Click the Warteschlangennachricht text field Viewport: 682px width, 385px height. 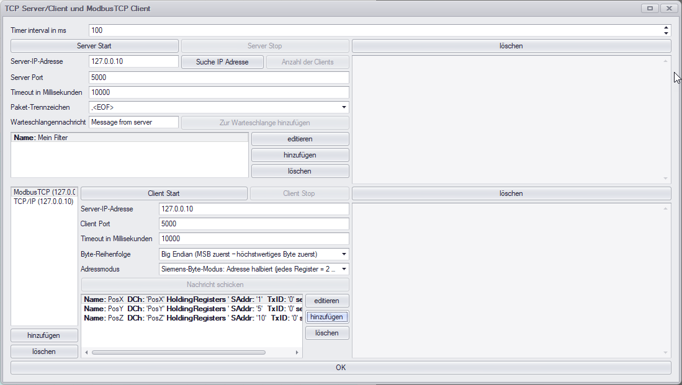click(x=133, y=122)
